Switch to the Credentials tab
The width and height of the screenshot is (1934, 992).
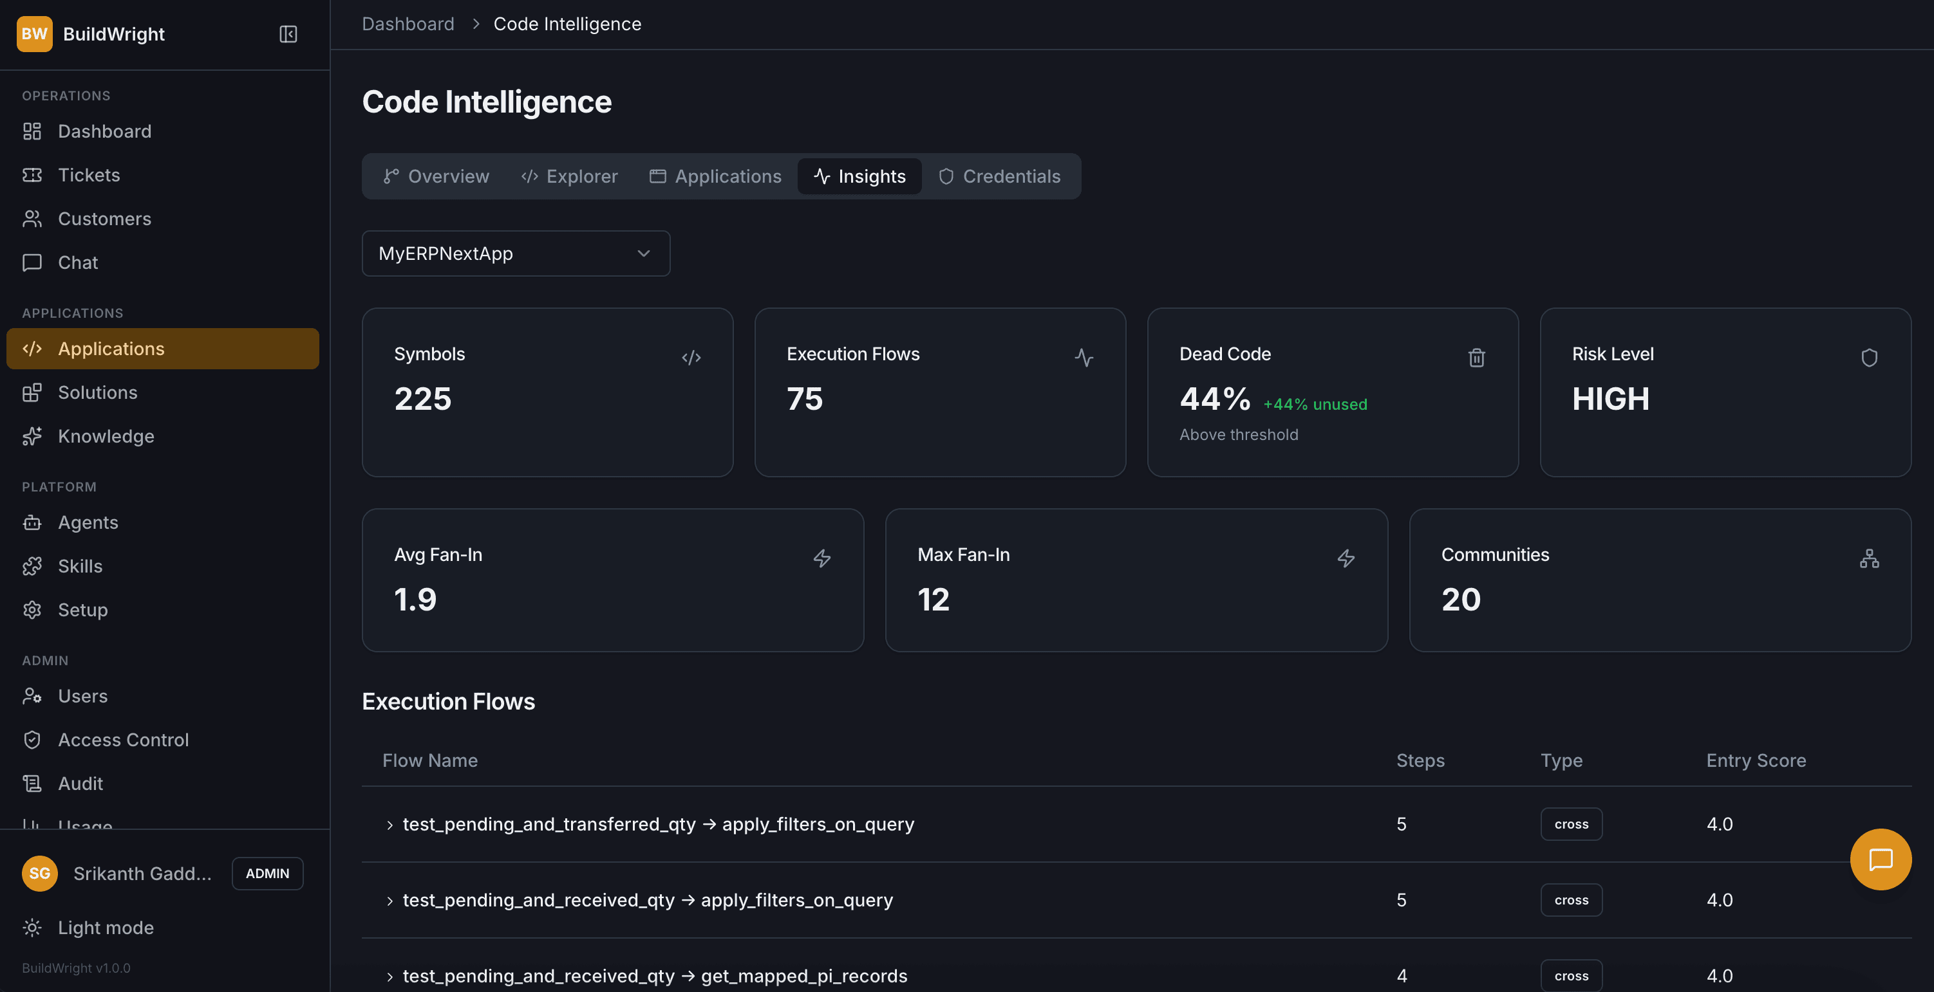point(1000,176)
